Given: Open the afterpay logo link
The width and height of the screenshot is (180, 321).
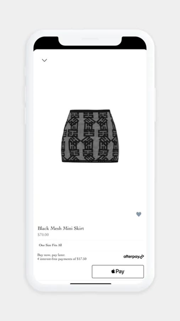Looking at the screenshot, I should click(x=133, y=257).
